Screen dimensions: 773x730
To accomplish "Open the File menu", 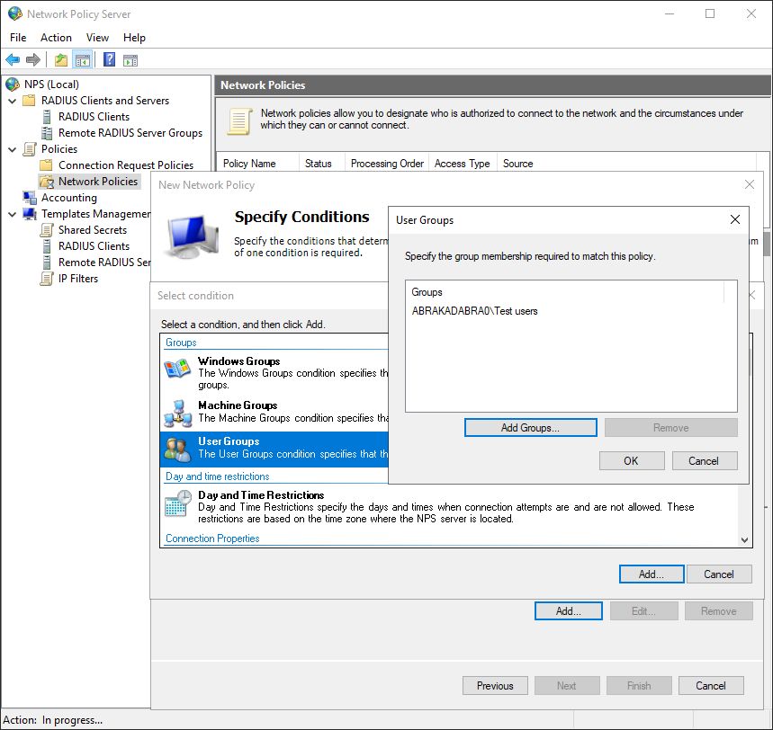I will point(18,38).
